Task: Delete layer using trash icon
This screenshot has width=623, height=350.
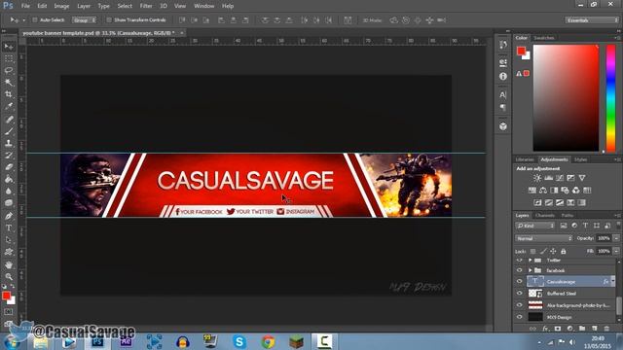Action: 606,329
